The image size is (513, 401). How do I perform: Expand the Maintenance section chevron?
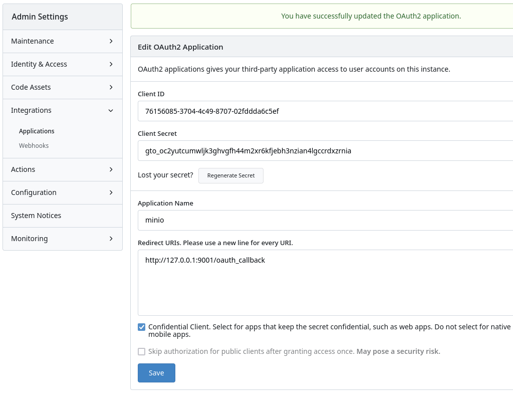[111, 41]
